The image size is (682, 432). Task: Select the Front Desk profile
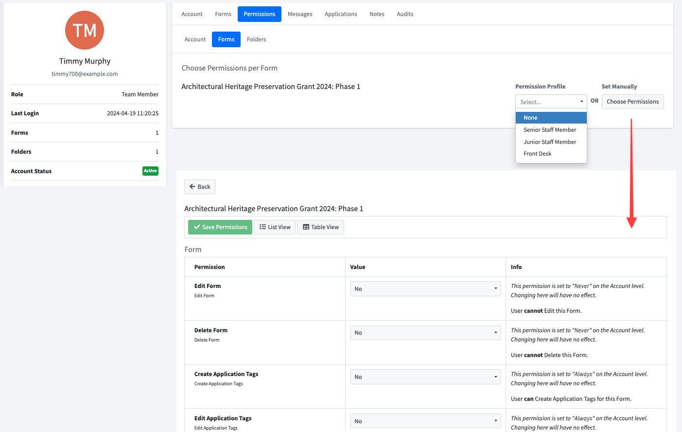click(551, 154)
